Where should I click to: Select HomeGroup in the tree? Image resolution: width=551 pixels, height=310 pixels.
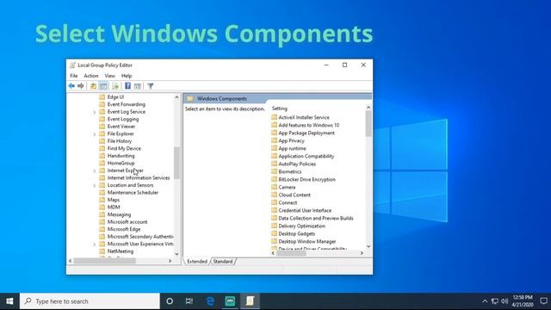(x=121, y=163)
